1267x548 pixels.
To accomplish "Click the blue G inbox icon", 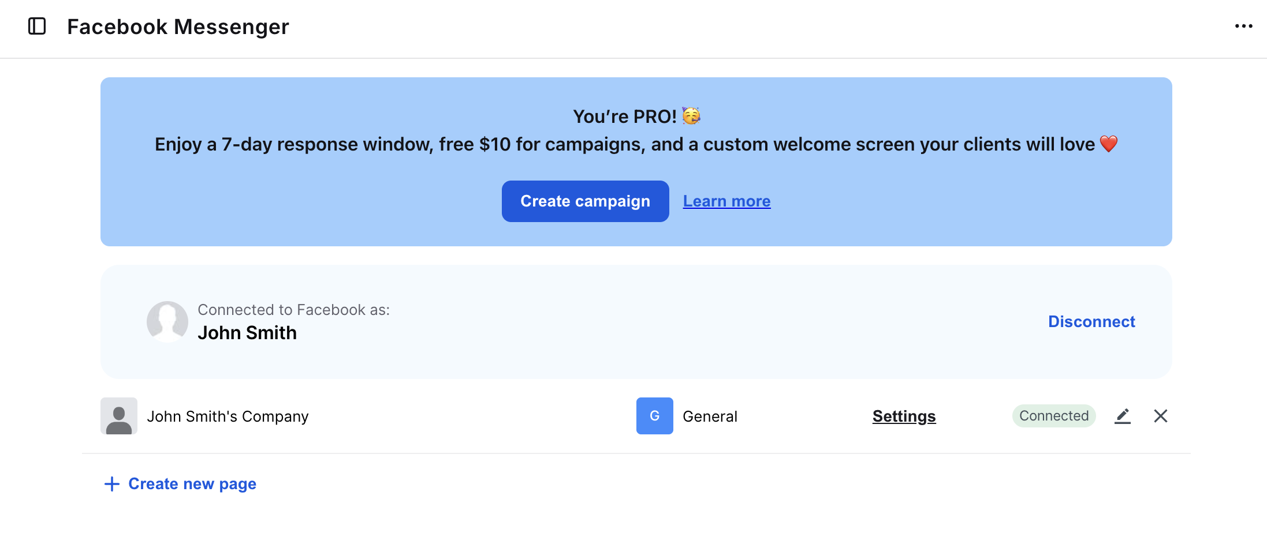I will point(654,416).
